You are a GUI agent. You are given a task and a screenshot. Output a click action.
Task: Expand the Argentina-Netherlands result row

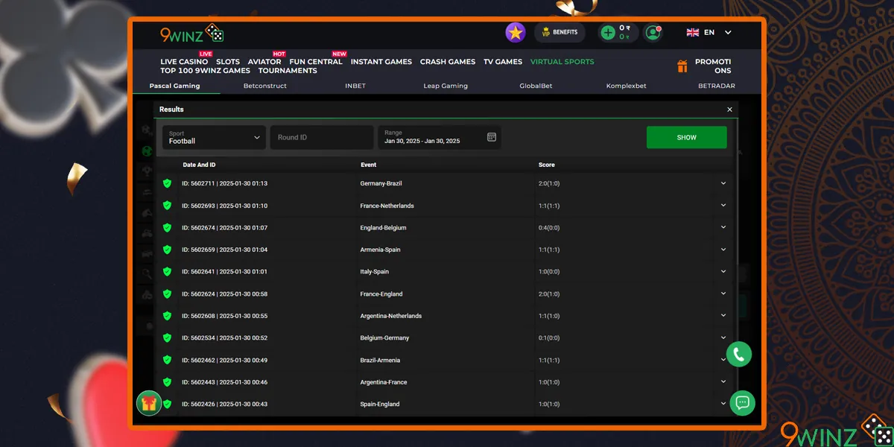tap(723, 316)
